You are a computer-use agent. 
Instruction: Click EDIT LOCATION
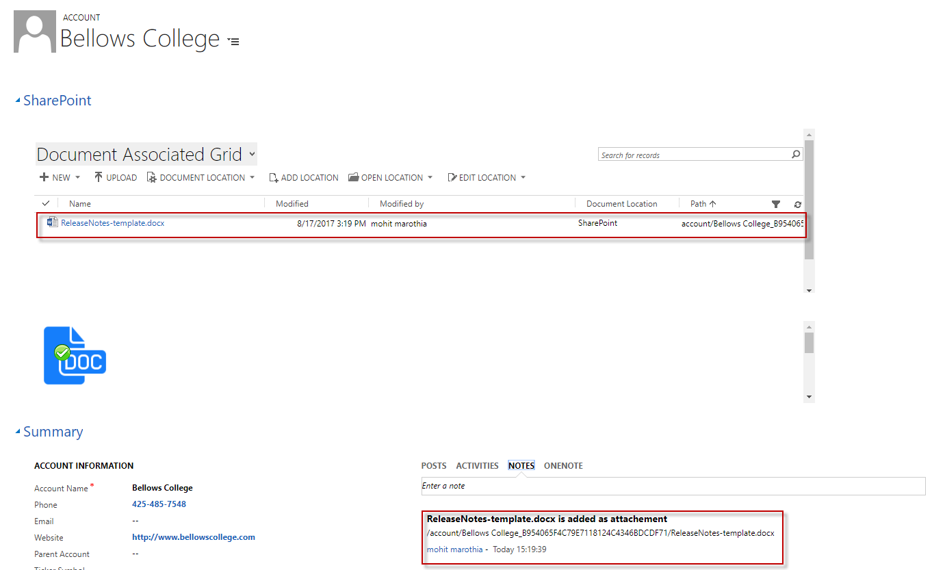482,177
